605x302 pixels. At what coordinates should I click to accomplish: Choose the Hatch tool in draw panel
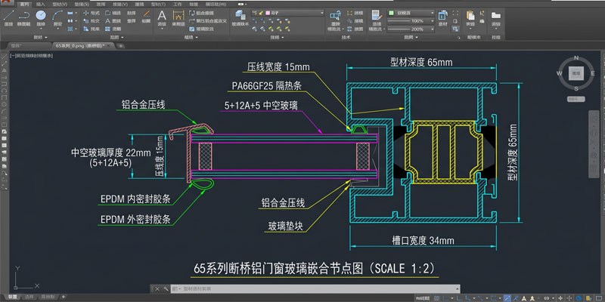pyautogui.click(x=70, y=29)
